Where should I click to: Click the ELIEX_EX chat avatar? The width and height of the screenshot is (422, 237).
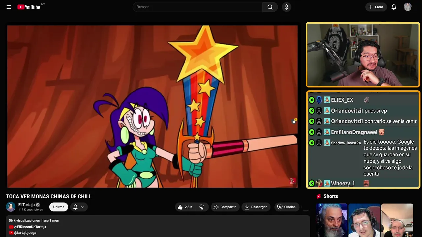point(319,100)
